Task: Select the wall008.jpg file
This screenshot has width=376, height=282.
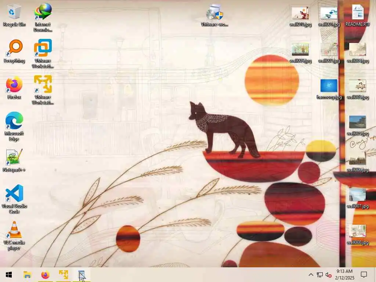Action: 358,235
